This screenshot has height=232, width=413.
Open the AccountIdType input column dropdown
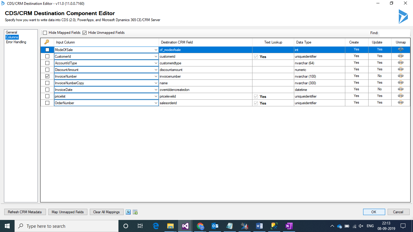click(156, 63)
